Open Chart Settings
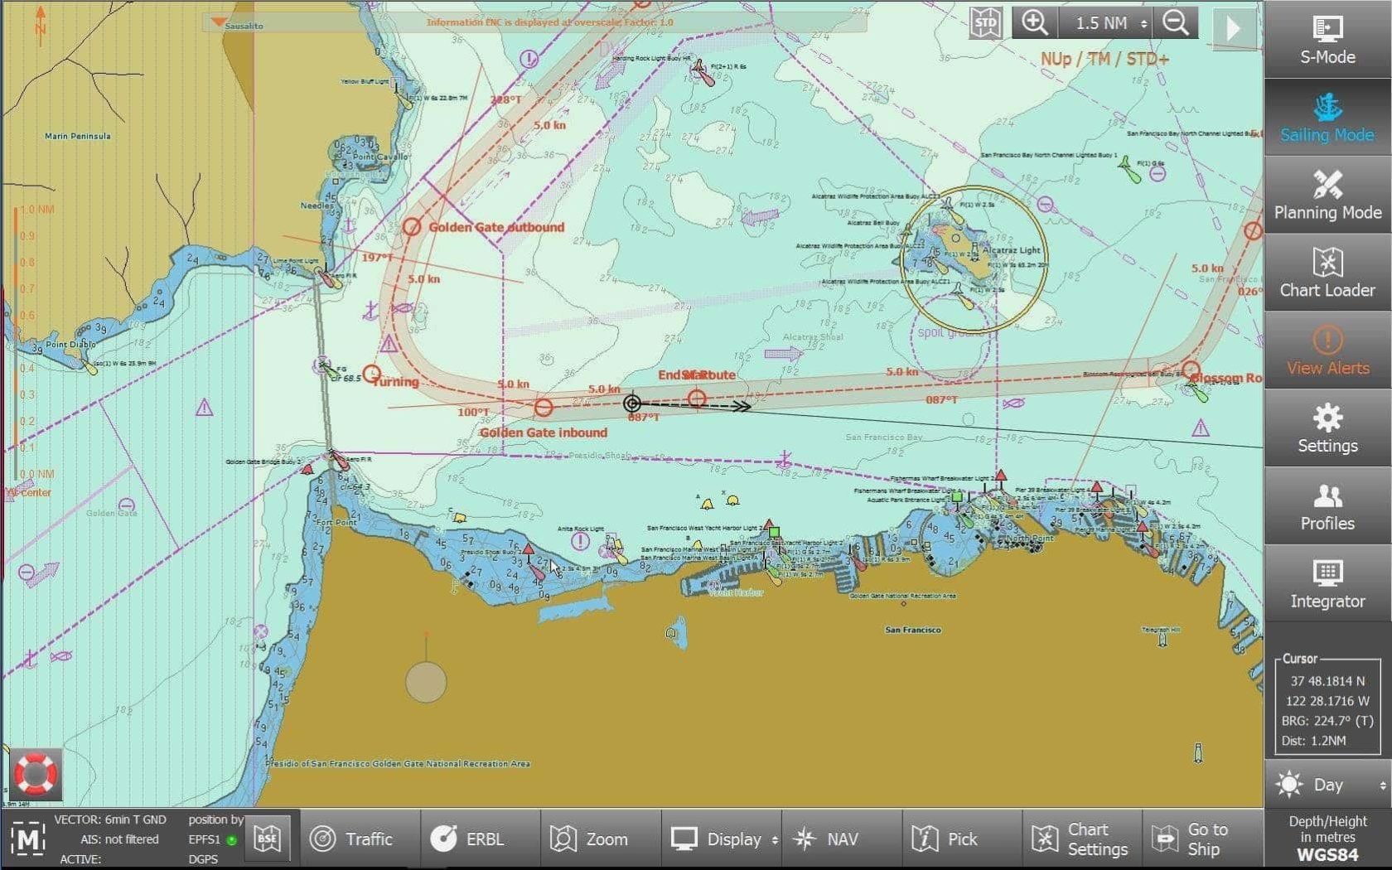The height and width of the screenshot is (870, 1392). coord(1082,839)
